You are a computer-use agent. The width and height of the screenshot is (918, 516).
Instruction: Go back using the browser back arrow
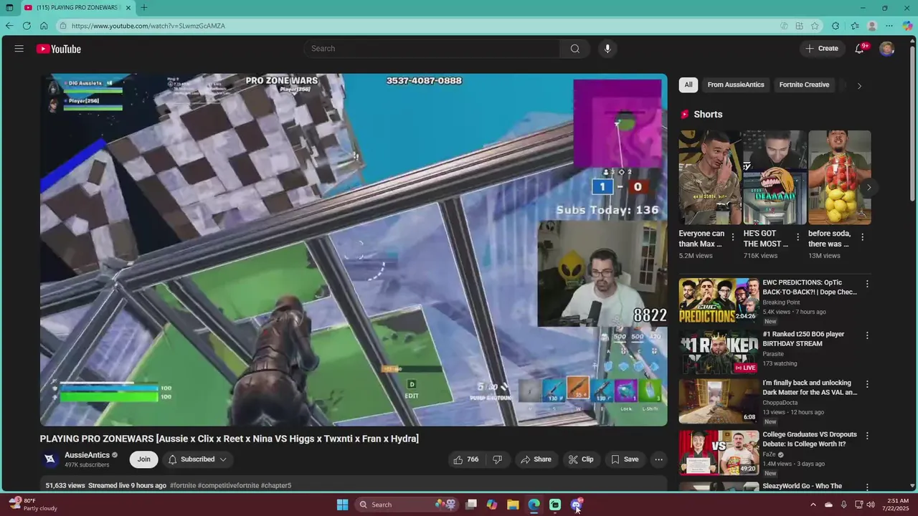(9, 26)
